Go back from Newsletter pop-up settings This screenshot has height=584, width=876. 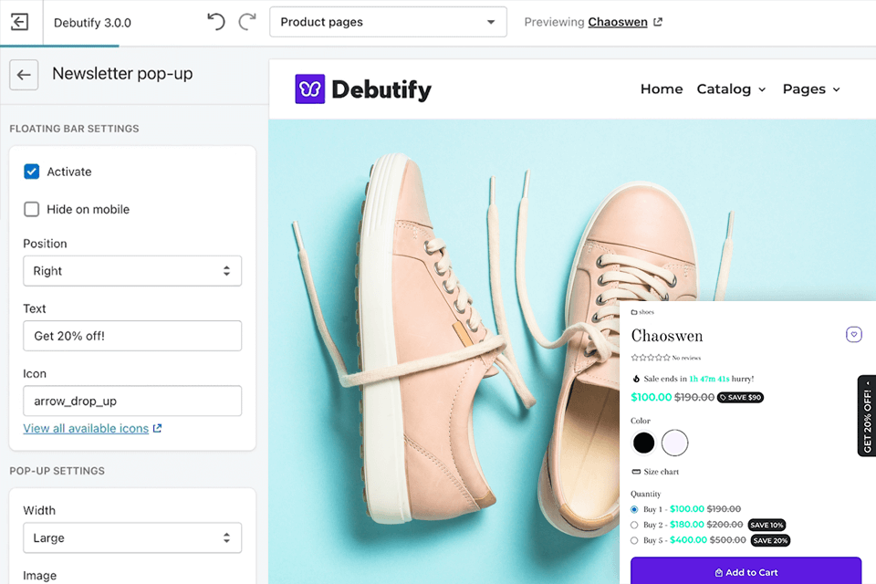[x=24, y=75]
